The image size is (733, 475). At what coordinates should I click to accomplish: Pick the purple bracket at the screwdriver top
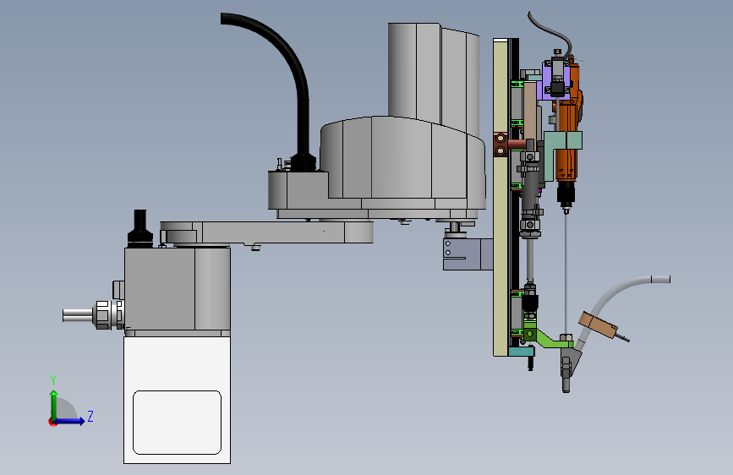pyautogui.click(x=546, y=86)
